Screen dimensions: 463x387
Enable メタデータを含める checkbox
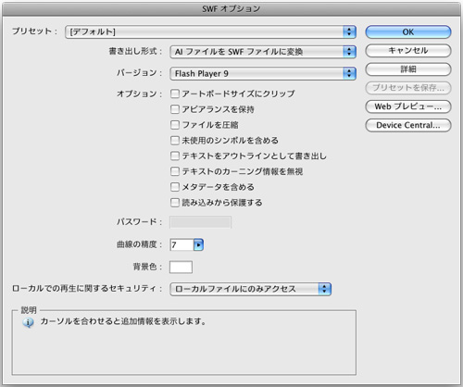point(175,187)
